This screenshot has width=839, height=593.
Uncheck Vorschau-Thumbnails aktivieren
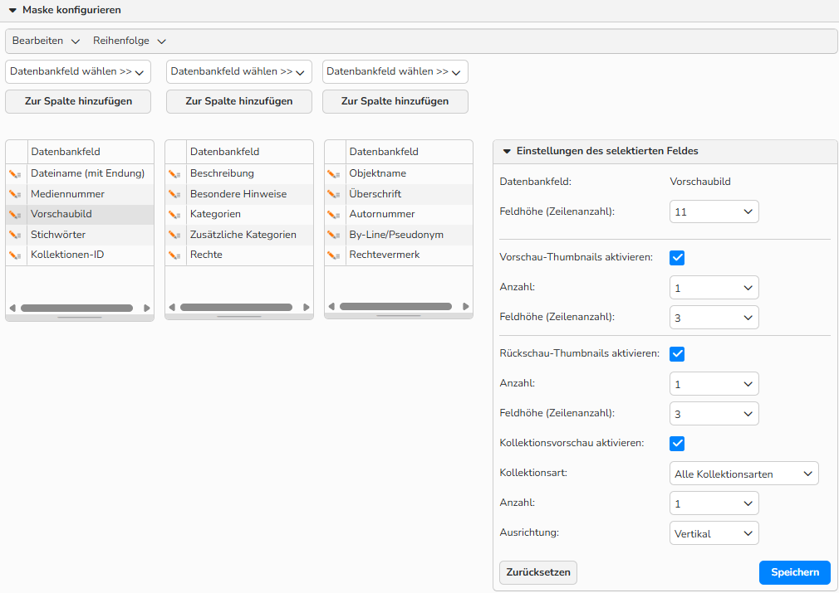coord(677,257)
